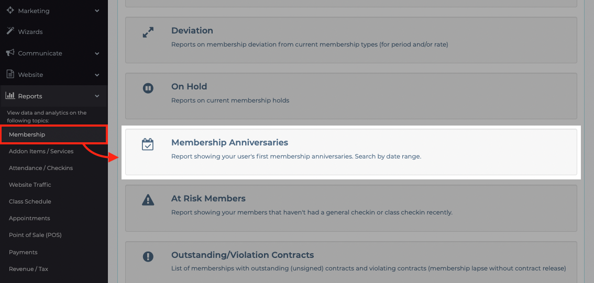Open the At Risk Members report
Screen dimensions: 594x283
coord(351,208)
